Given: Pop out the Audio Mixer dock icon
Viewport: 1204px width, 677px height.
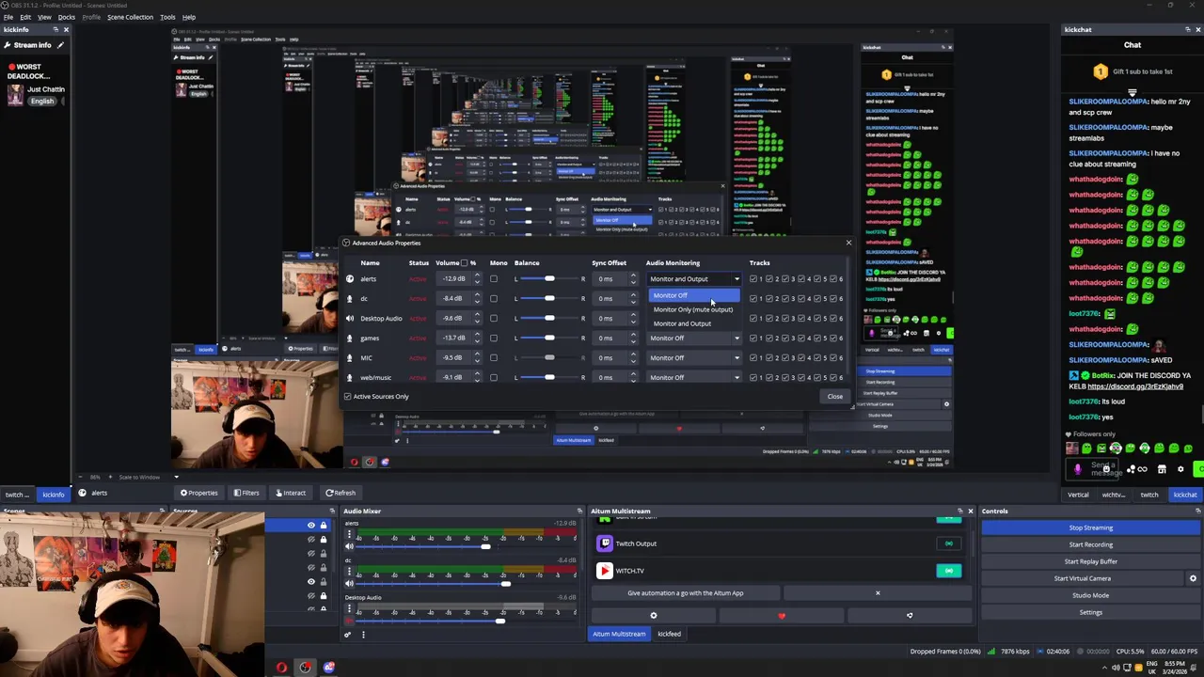Looking at the screenshot, I should coord(579,512).
